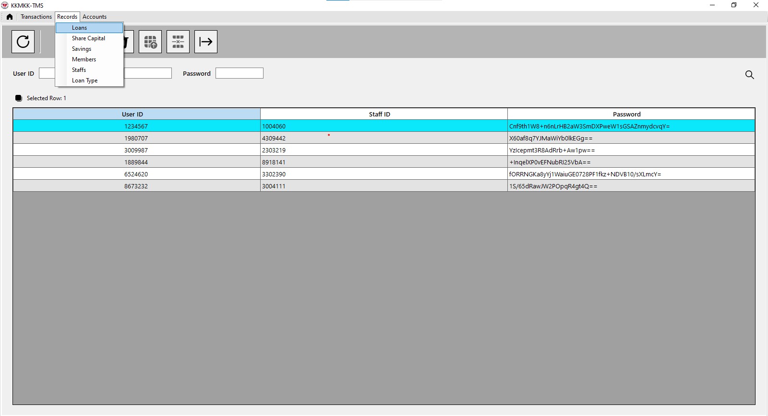Screen dimensions: 768x416
Task: Click Staff ID cell 3004111
Action: (384, 186)
